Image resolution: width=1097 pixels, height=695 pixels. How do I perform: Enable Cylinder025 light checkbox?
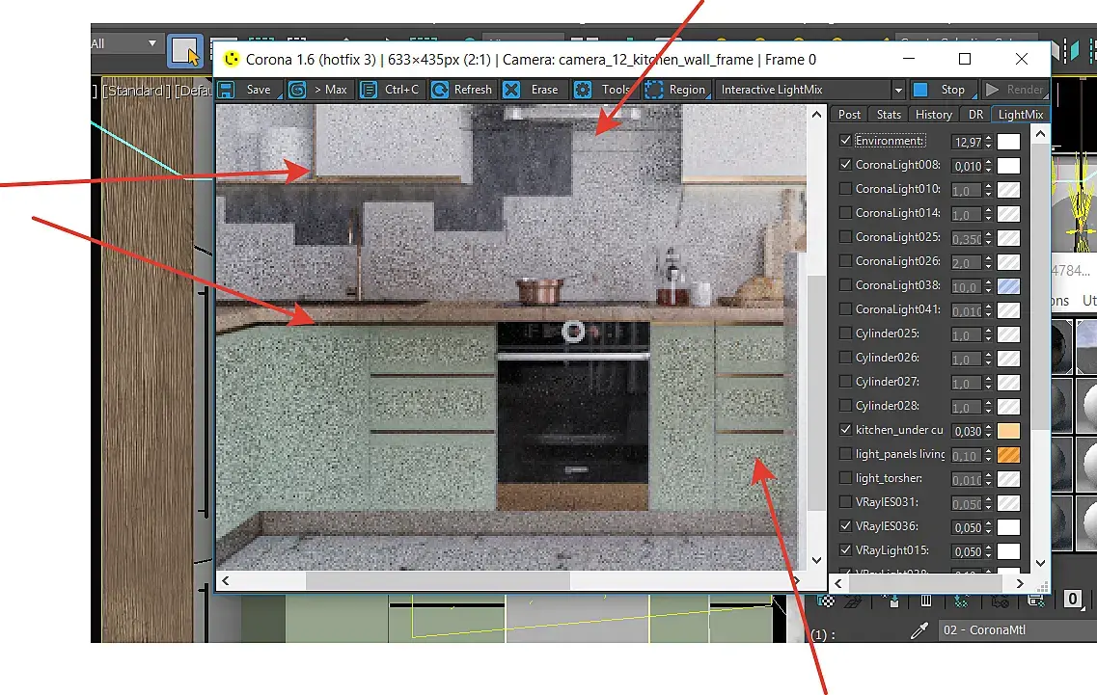[x=845, y=334]
